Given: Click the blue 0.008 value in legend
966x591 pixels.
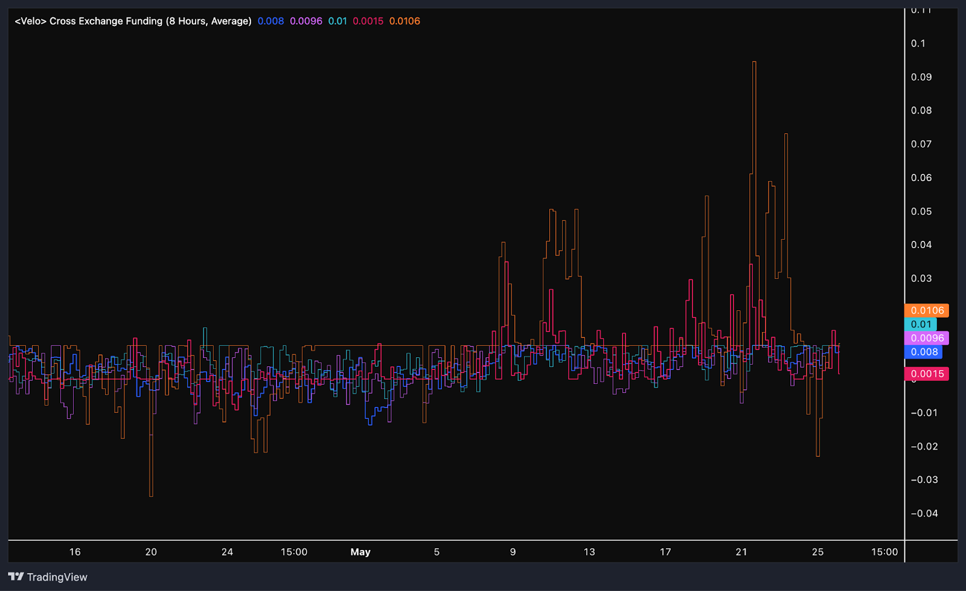Looking at the screenshot, I should click(270, 21).
